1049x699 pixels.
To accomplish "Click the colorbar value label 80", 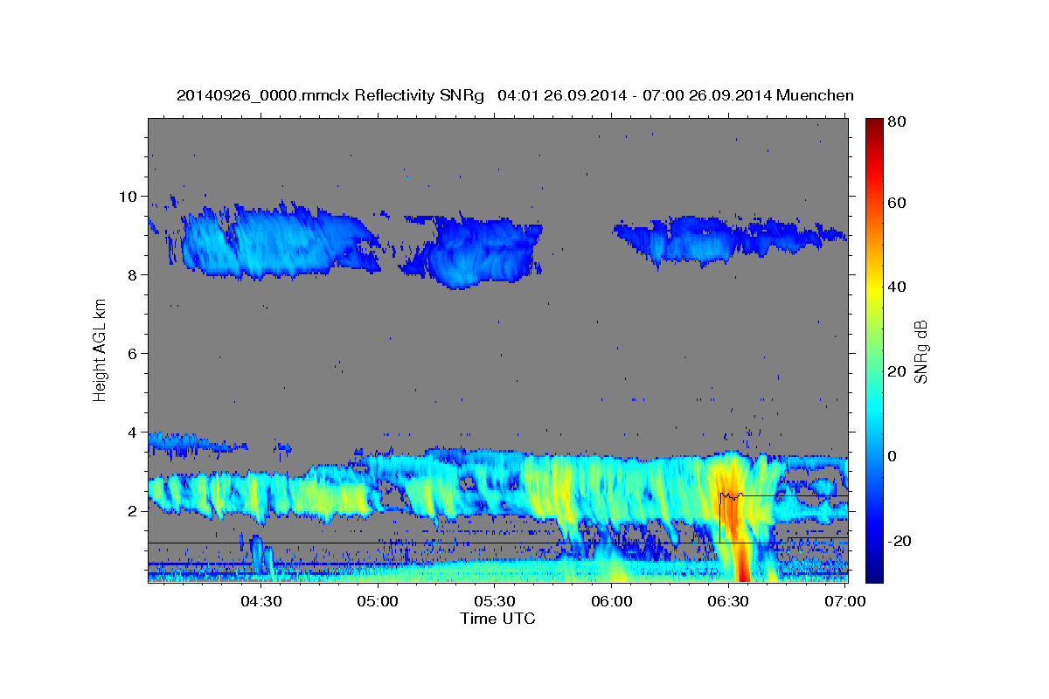I will click(x=897, y=122).
